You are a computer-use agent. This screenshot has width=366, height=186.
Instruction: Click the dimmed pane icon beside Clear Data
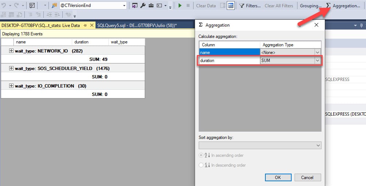click(223, 5)
